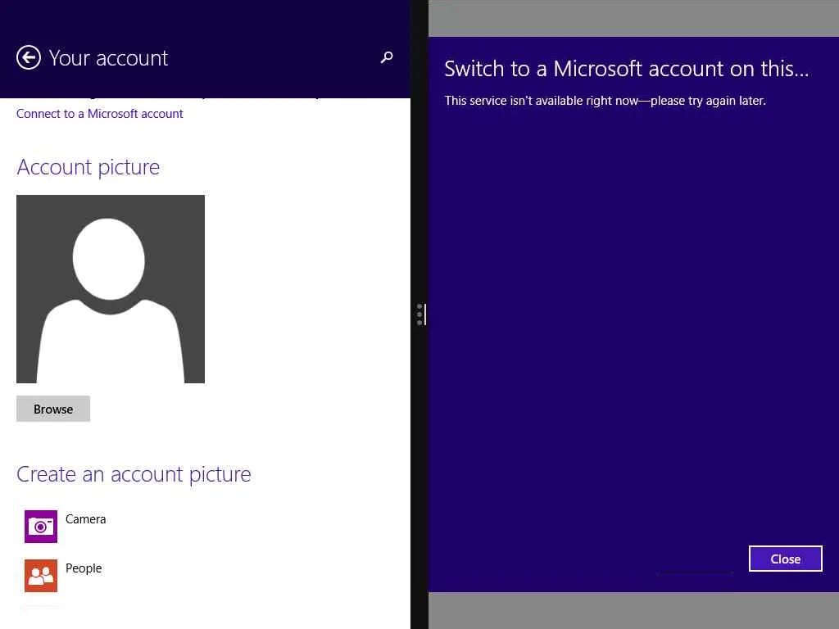Click the Browse button
839x629 pixels.
point(53,410)
